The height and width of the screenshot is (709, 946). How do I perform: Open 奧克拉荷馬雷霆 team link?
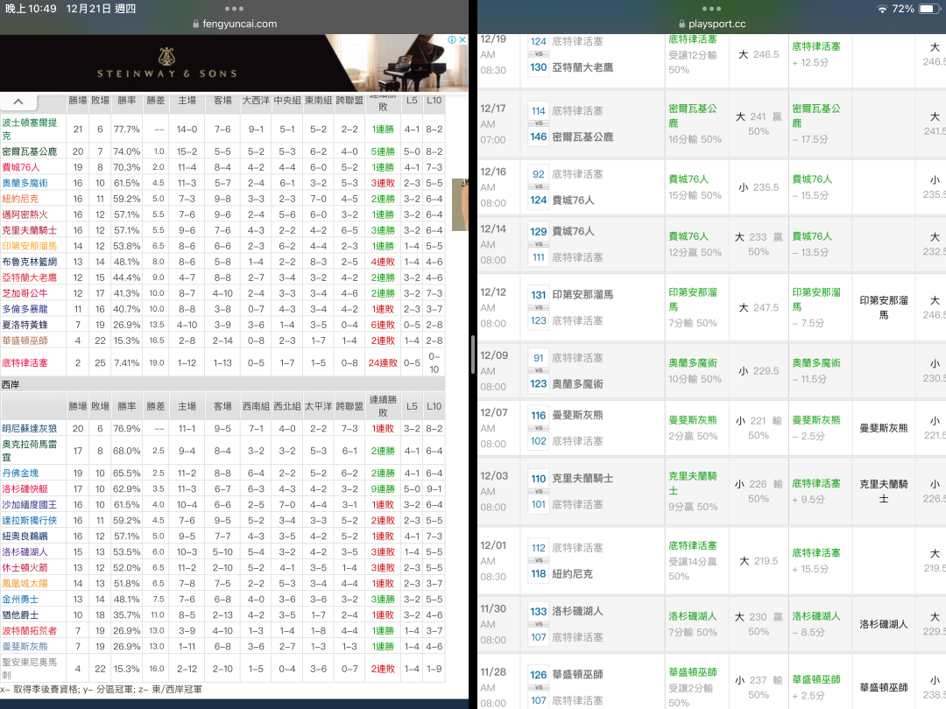[x=30, y=451]
